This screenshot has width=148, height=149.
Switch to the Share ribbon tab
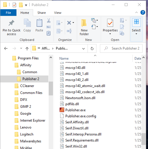[x=41, y=13]
